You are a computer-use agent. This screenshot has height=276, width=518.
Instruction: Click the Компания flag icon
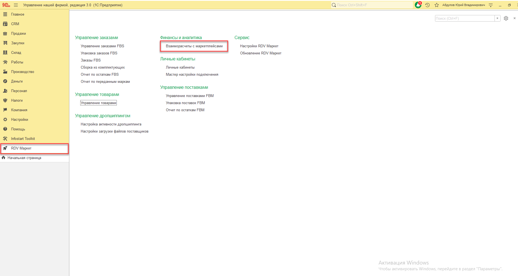5,110
